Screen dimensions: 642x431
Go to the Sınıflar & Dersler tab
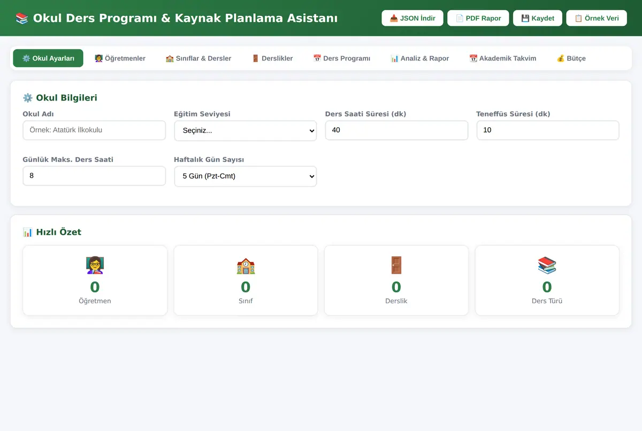coord(198,58)
